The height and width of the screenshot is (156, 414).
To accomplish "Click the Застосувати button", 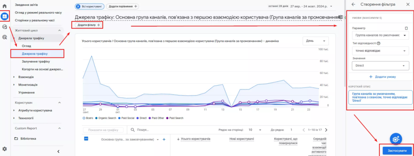I will [397, 151].
